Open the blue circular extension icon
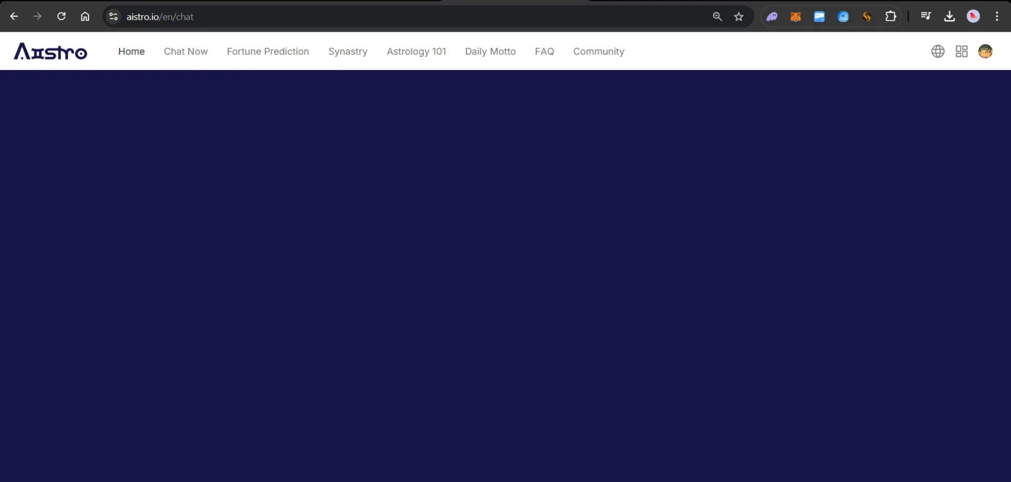This screenshot has width=1011, height=482. [844, 16]
